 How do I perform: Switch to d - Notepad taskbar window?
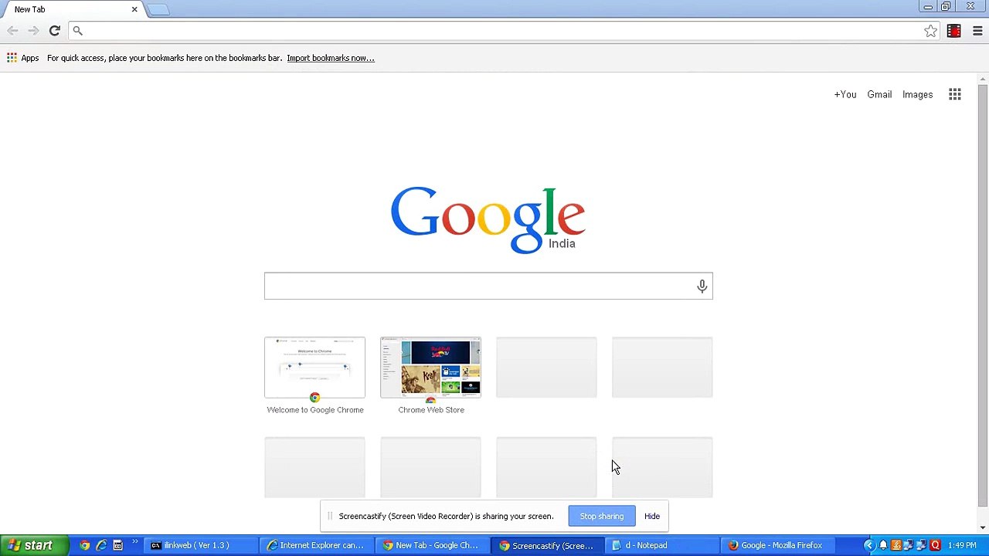662,545
